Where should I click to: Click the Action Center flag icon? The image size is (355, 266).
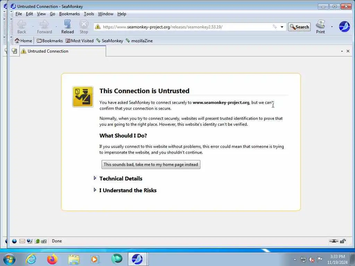pyautogui.click(x=320, y=259)
